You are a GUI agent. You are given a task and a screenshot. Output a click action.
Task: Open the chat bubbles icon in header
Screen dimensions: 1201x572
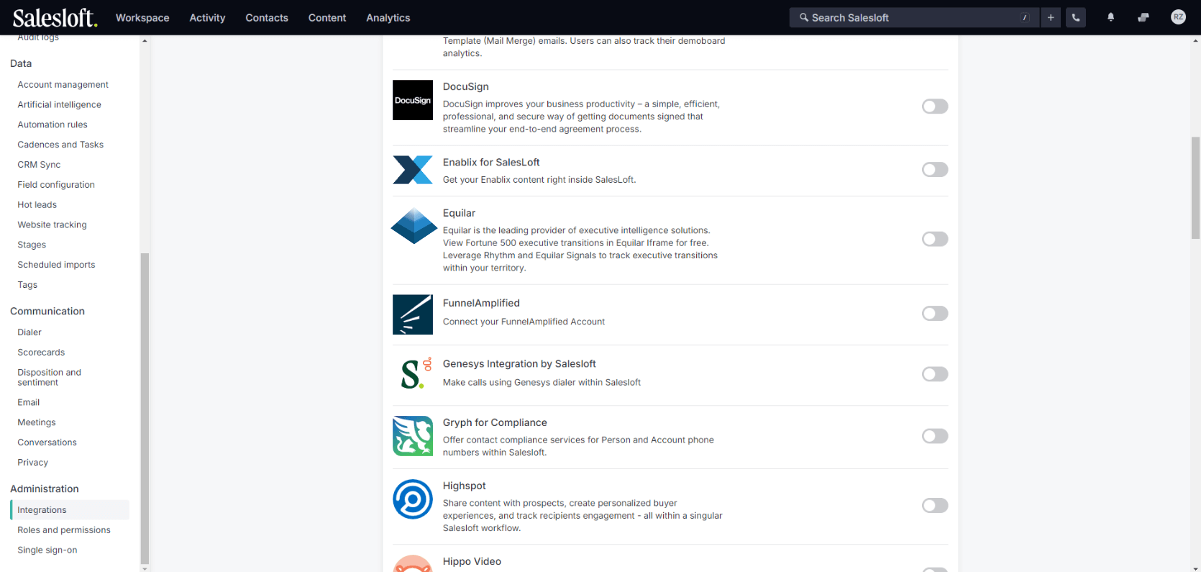(1143, 17)
